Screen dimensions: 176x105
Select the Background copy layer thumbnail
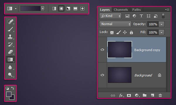tap(120, 50)
